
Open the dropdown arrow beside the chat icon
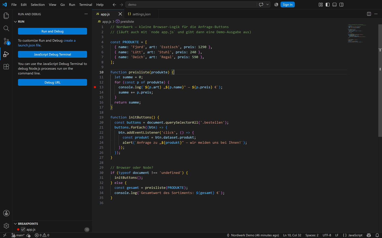(268, 4)
